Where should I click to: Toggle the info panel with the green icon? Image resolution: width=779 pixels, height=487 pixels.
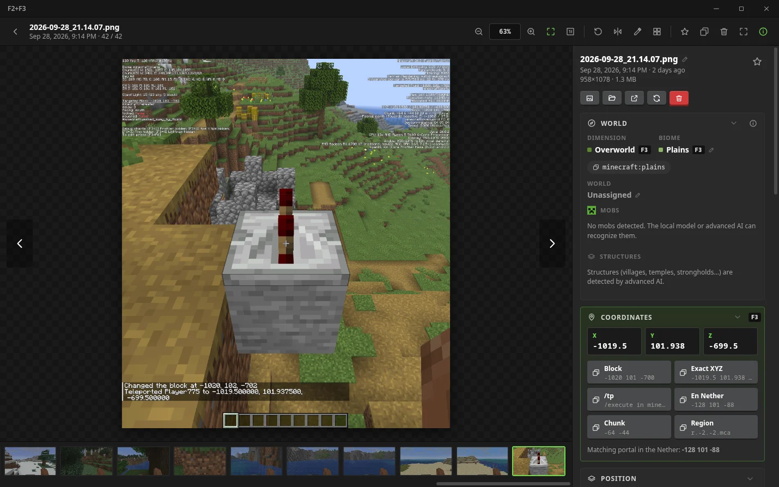[763, 32]
